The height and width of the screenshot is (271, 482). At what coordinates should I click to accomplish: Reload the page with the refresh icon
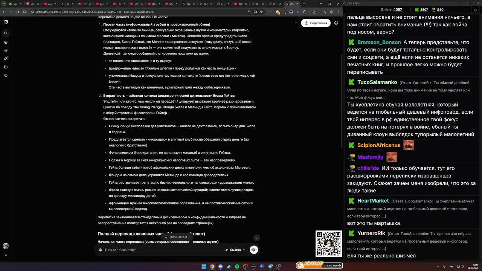click(x=17, y=12)
